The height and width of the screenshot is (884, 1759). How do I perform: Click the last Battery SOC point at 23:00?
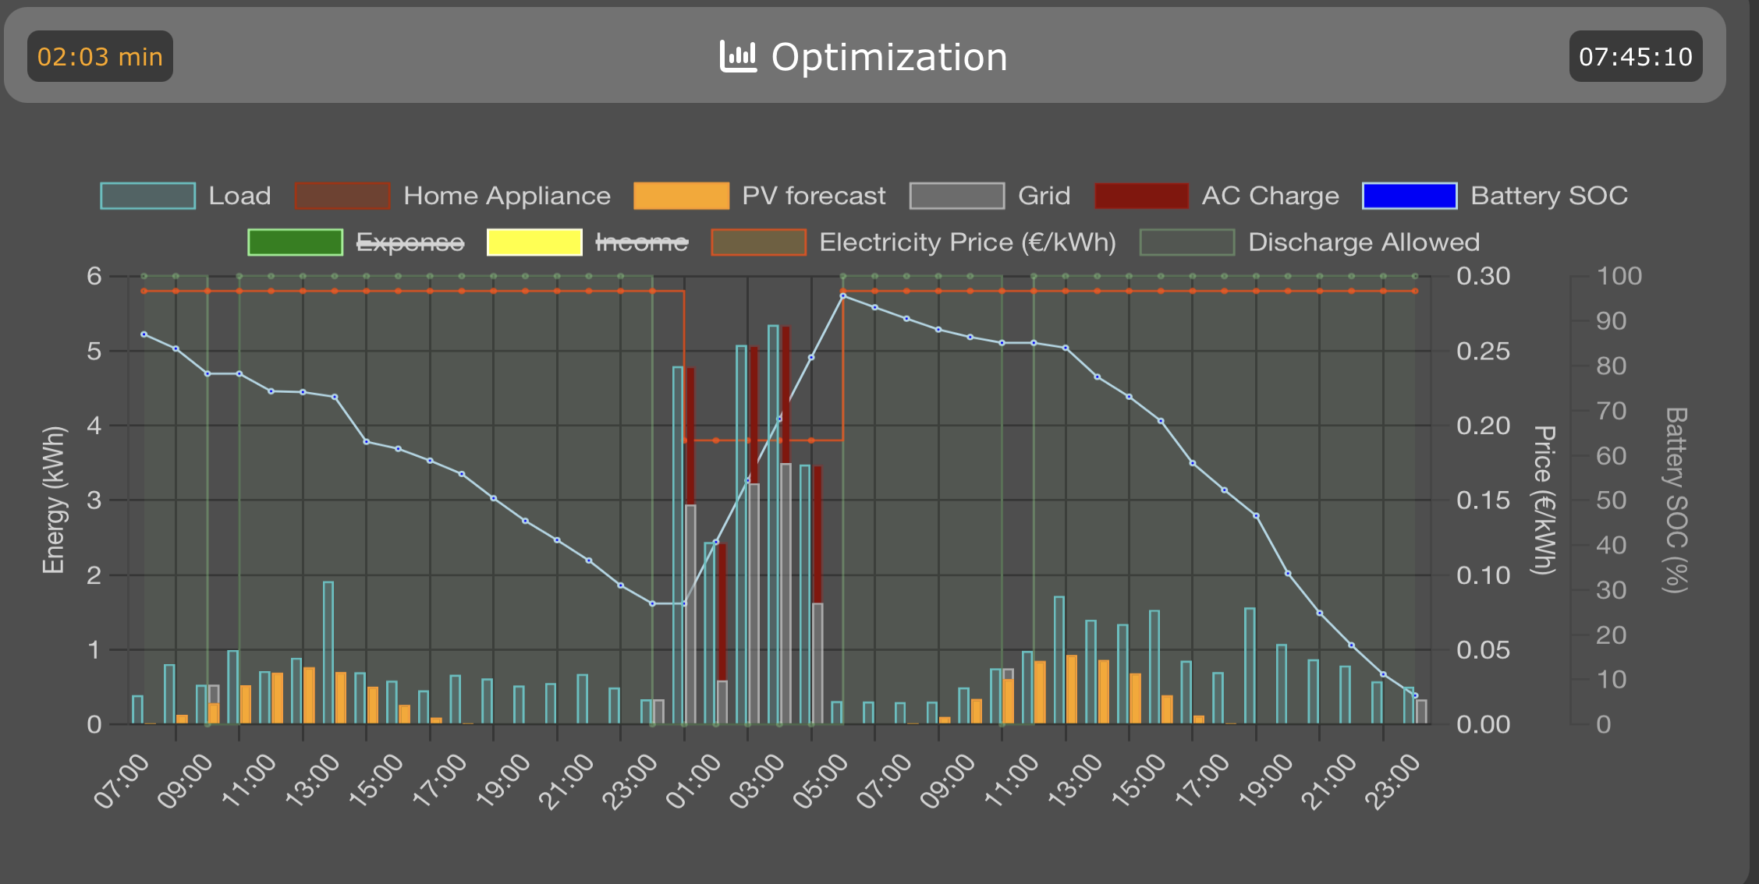point(1415,695)
